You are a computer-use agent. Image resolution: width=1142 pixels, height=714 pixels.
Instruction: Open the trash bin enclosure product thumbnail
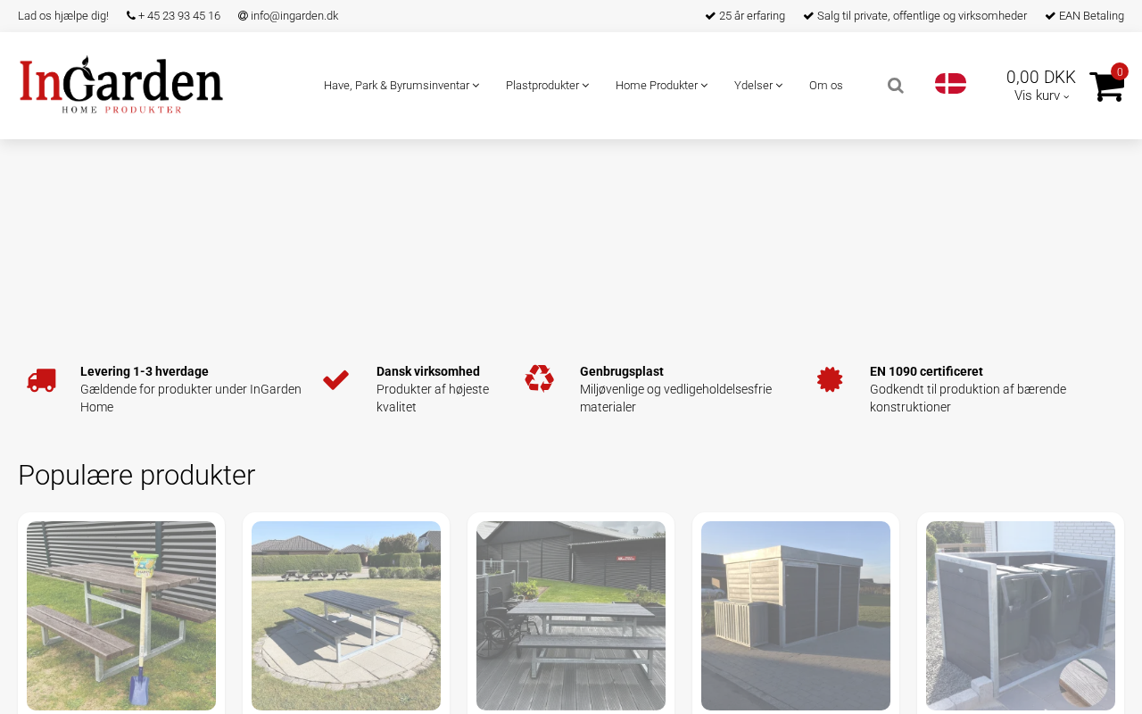click(x=1021, y=616)
